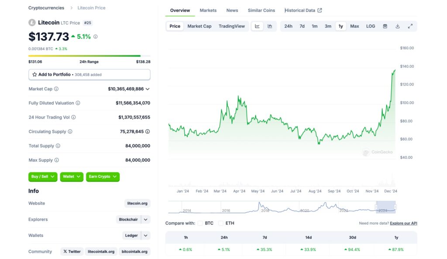447x259 pixels.
Task: Click the X Twitter community link
Action: [72, 252]
